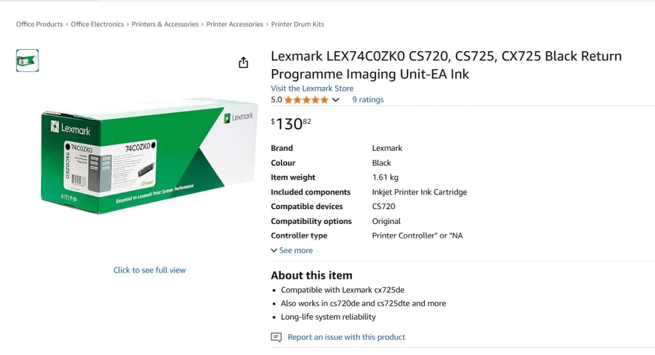Visit the Lexmark Store link
The image size is (655, 355).
312,88
